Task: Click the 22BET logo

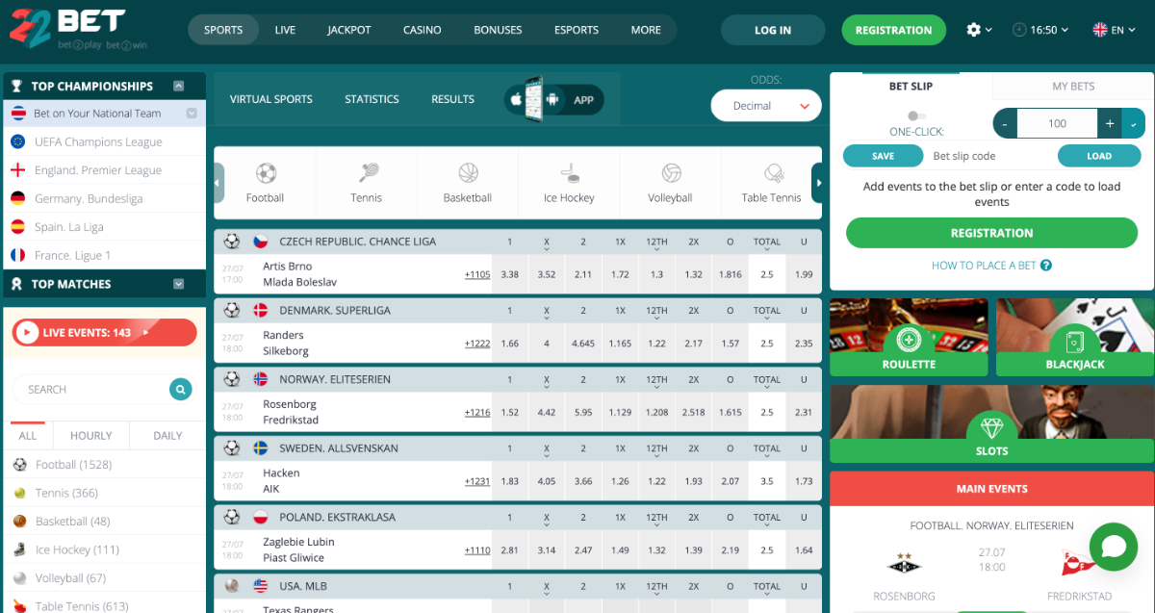Action: pyautogui.click(x=79, y=30)
